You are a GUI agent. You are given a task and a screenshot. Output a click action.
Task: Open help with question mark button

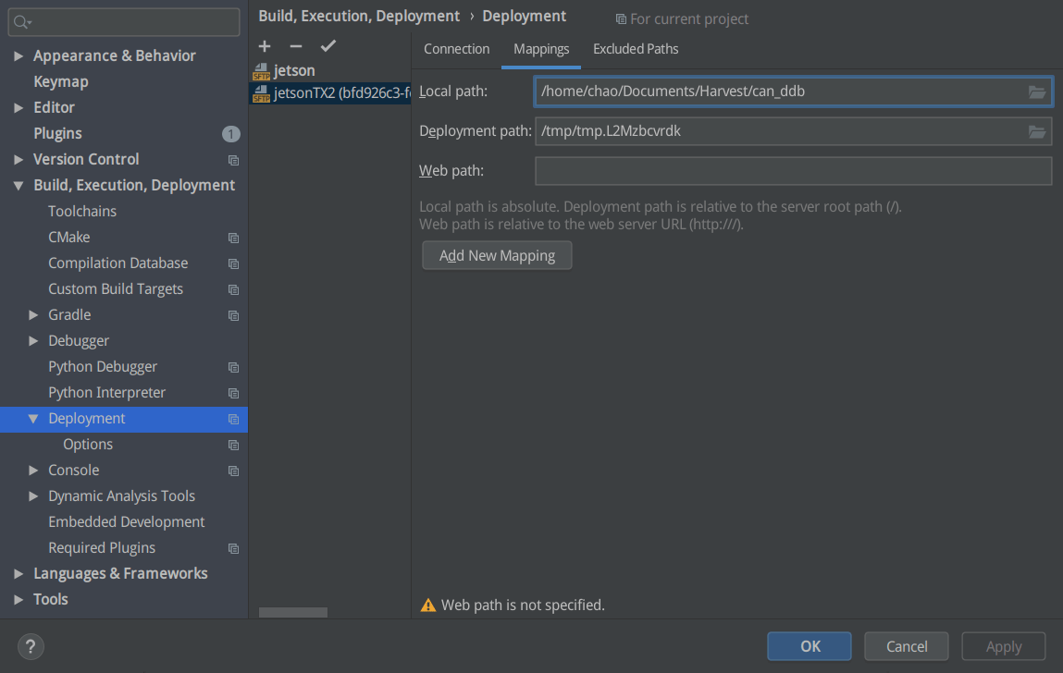(x=31, y=646)
